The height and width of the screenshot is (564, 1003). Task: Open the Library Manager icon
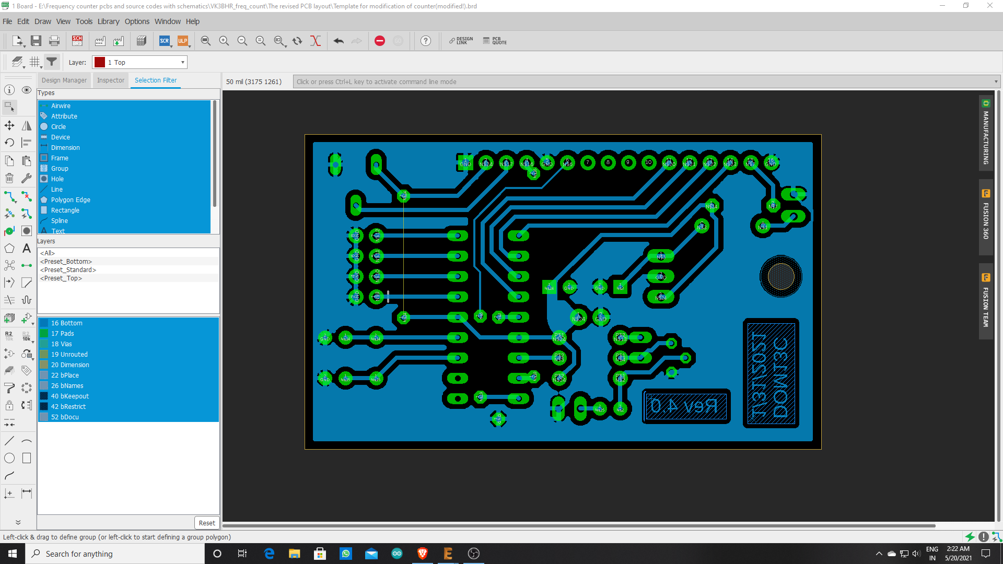142,40
